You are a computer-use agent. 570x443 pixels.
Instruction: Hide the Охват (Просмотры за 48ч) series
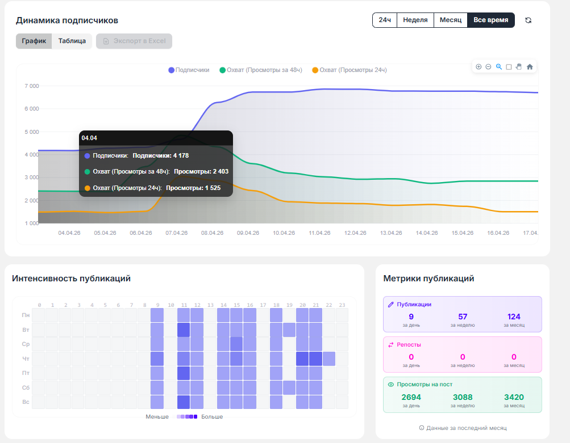(x=263, y=70)
